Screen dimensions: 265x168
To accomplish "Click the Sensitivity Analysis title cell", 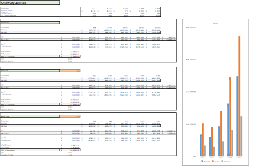I will click(x=30, y=2).
